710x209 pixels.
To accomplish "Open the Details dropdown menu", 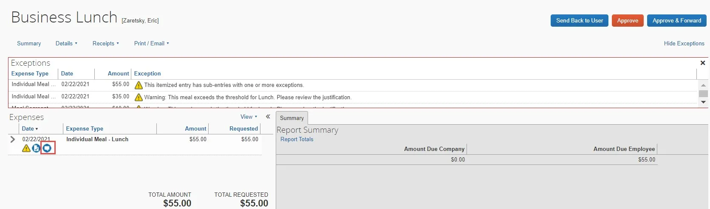I will [x=66, y=43].
